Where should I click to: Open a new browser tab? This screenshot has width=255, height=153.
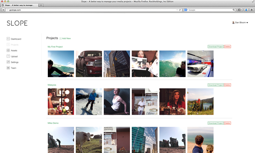pyautogui.click(x=41, y=5)
